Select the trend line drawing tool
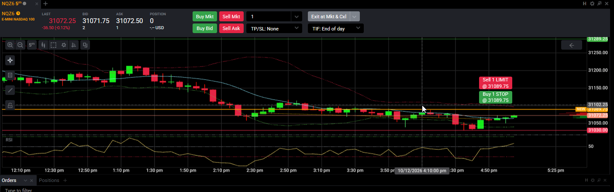 coord(10,90)
